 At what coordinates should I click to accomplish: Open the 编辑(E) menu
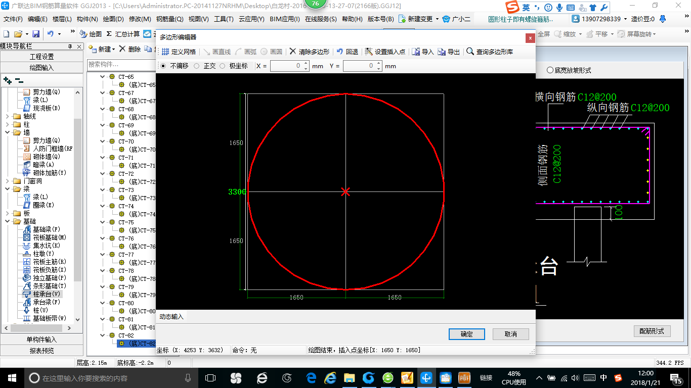coord(37,19)
